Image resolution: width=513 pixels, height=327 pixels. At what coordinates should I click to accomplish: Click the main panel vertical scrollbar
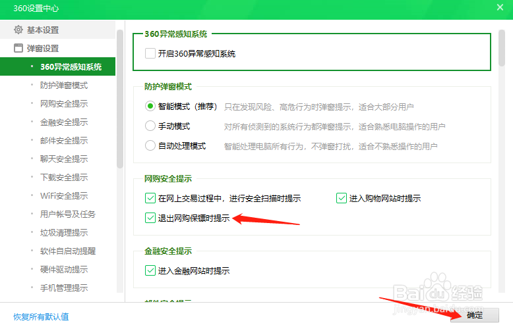pos(502,48)
